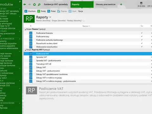Click the Uruchom play icon
The image size is (152, 114).
(26, 11)
